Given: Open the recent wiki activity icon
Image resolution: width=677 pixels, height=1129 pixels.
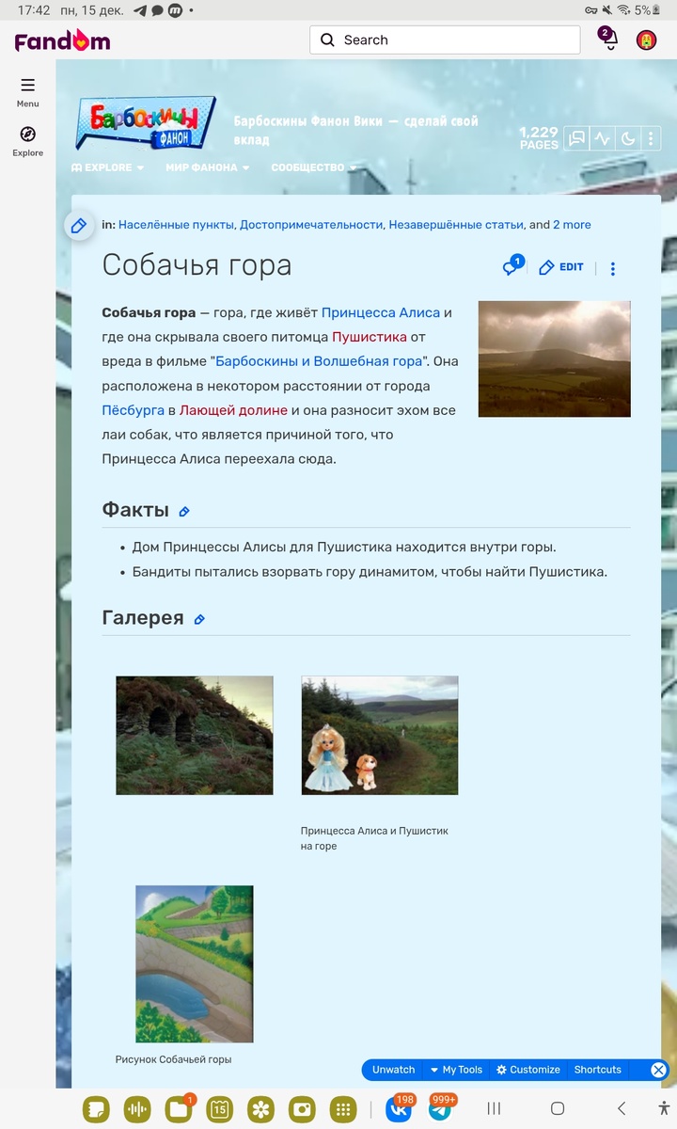Looking at the screenshot, I should (x=602, y=139).
